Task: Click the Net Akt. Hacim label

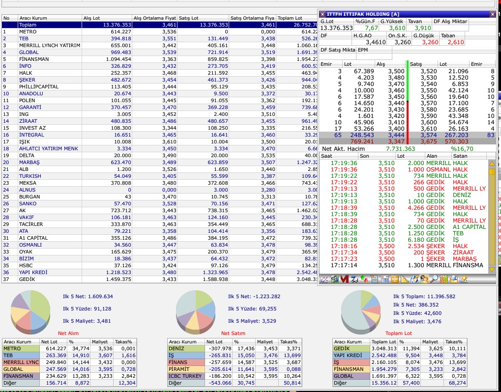Action: (343, 149)
